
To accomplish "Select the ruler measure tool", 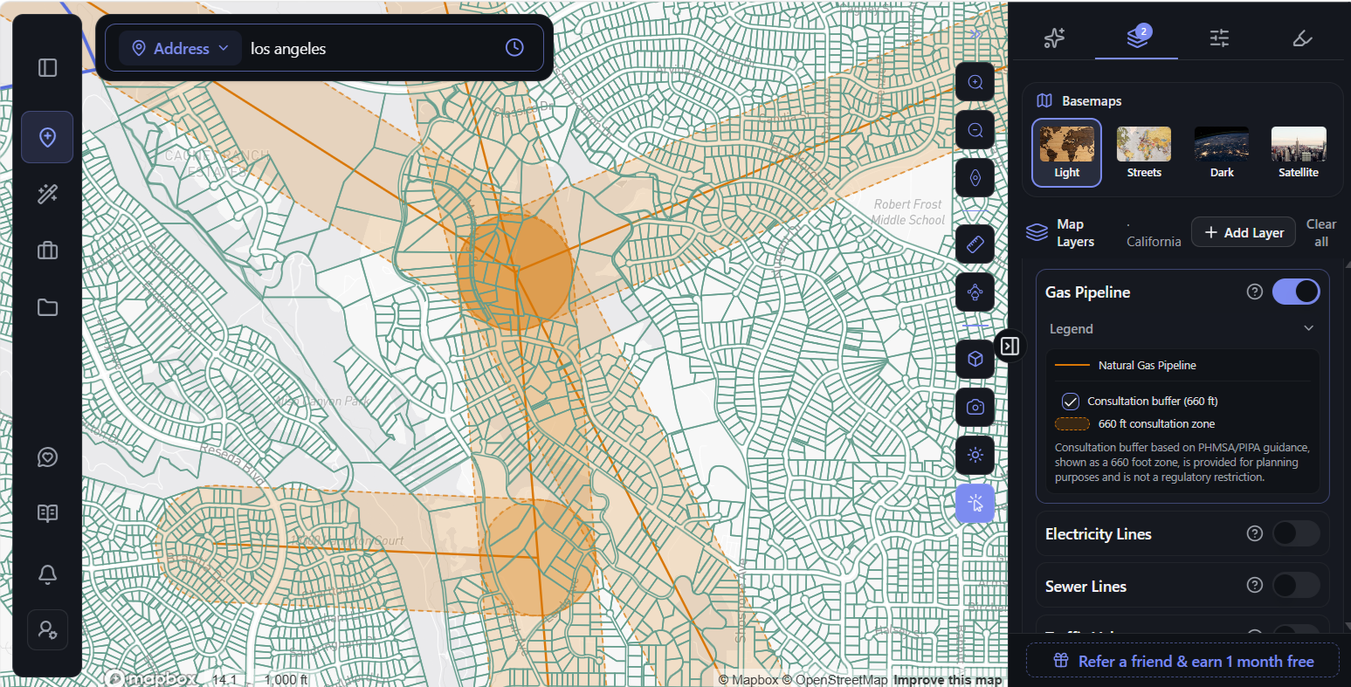I will coord(975,244).
